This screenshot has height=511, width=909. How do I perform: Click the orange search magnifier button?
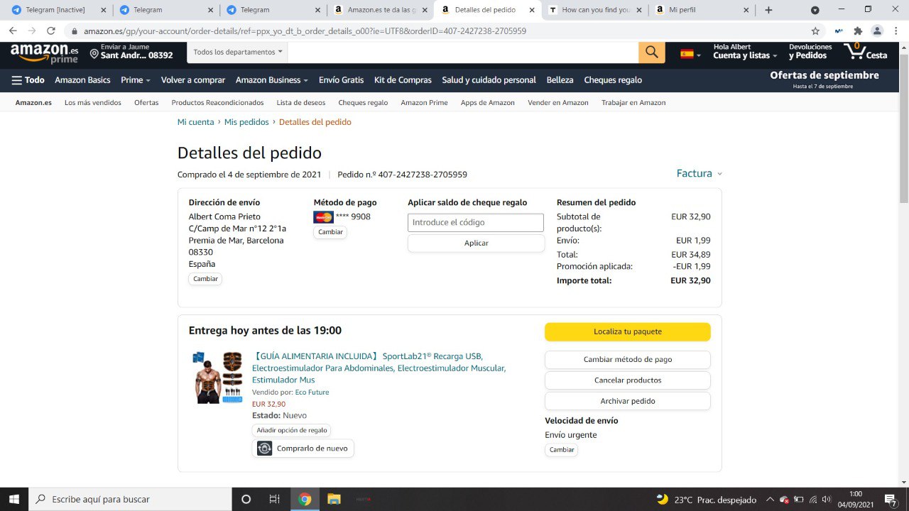(651, 53)
